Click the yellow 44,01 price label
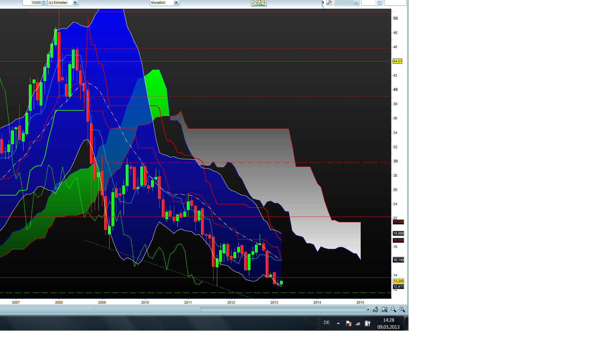Image resolution: width=608 pixels, height=342 pixels. pos(397,61)
